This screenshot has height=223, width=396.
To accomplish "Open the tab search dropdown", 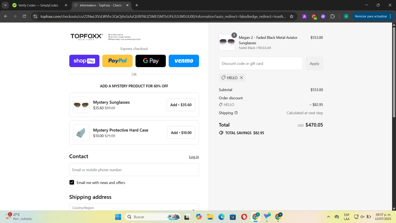I will pos(5,5).
